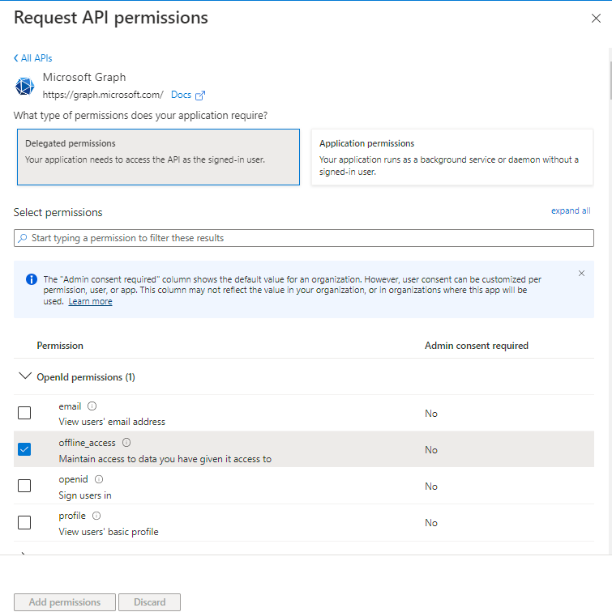Switch to Application permissions type
Screen dimensions: 612x612
[x=452, y=157]
